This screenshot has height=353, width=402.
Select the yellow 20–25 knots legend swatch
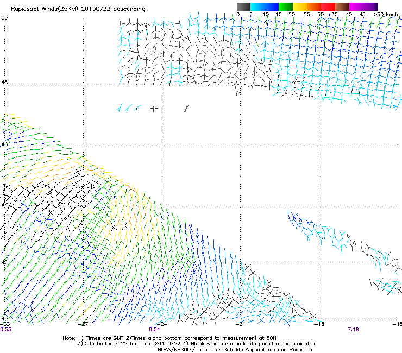pos(300,7)
